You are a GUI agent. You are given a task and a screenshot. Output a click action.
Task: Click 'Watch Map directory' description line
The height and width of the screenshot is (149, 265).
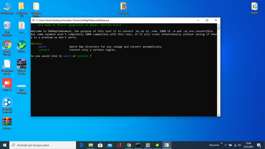pos(116,47)
